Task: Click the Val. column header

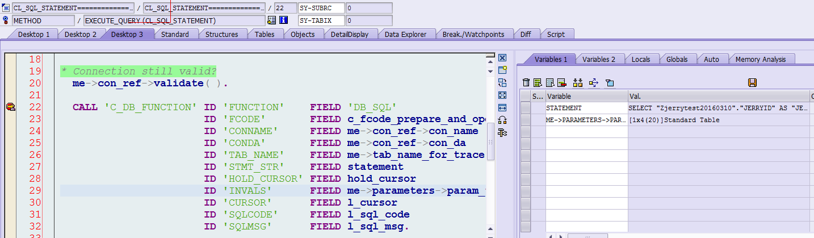Action: point(719,97)
